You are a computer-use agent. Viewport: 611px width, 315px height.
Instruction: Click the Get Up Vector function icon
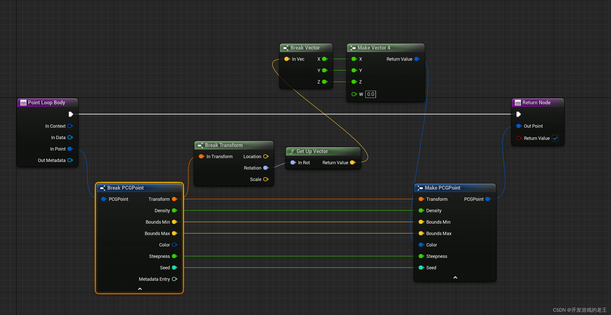[x=290, y=151]
